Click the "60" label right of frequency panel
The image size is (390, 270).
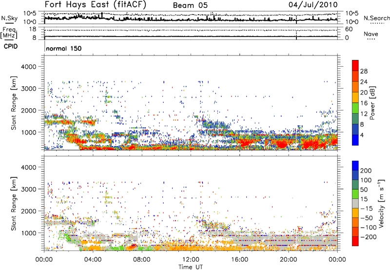pyautogui.click(x=349, y=29)
